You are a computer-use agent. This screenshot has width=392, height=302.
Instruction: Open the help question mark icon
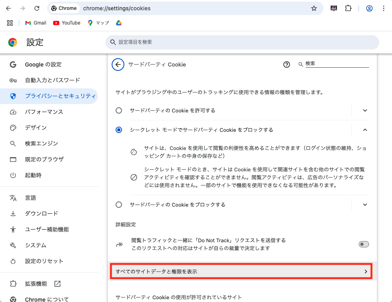pyautogui.click(x=287, y=65)
